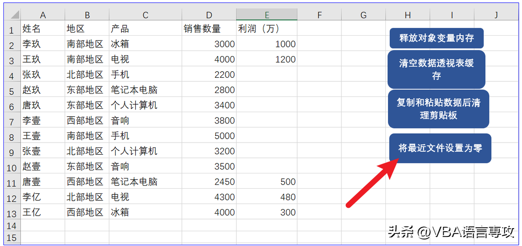The width and height of the screenshot is (522, 246).
Task: Click the 将最近文件设置为零 button
Action: (440, 148)
